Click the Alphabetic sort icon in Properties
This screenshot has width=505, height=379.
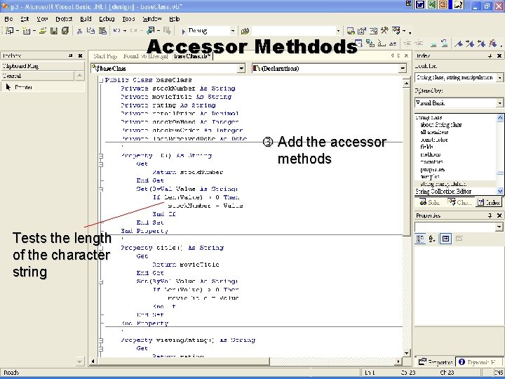click(432, 239)
